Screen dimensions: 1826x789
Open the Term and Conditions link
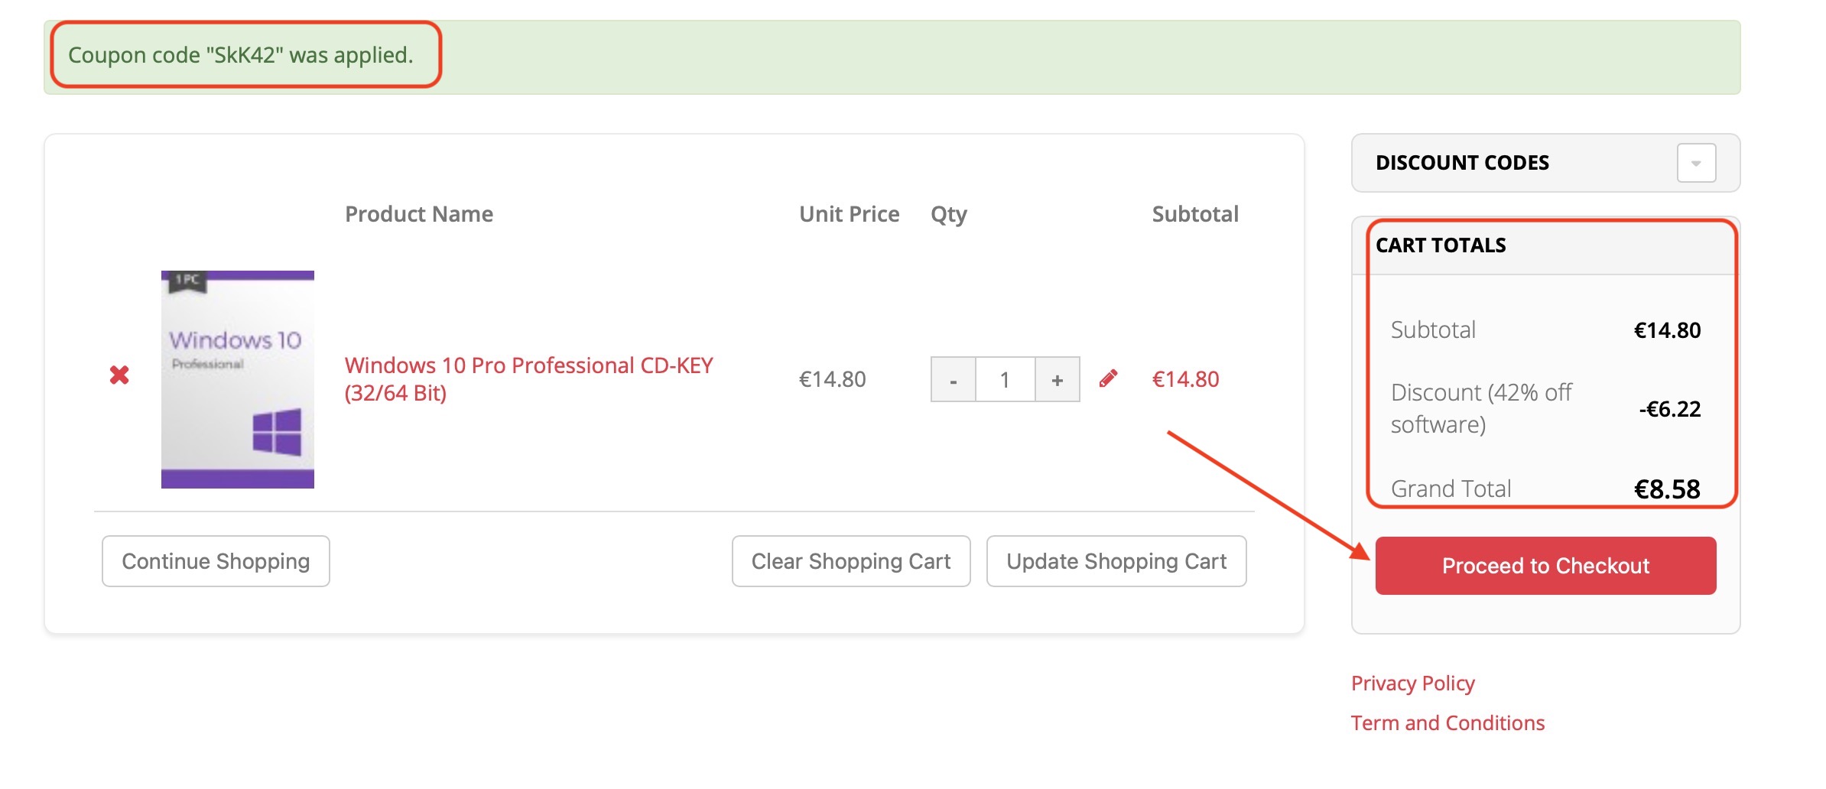click(1447, 722)
